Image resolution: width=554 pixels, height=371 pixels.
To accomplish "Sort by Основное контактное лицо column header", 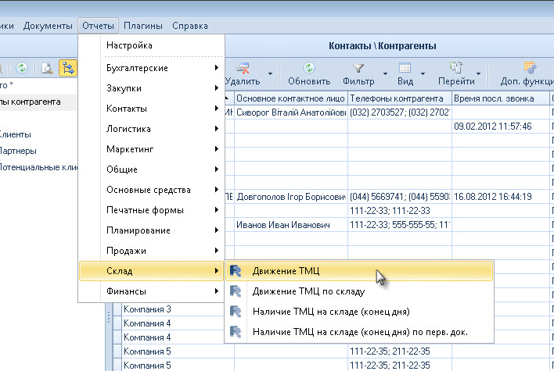I will coord(290,98).
